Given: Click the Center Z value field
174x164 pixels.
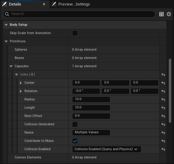Looking at the screenshot, I should point(145,83).
